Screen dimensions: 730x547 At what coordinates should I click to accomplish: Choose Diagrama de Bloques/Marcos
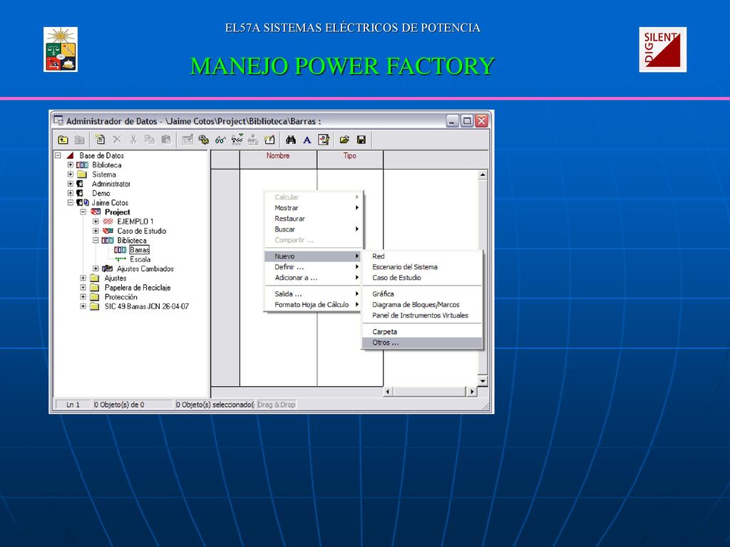tap(422, 305)
